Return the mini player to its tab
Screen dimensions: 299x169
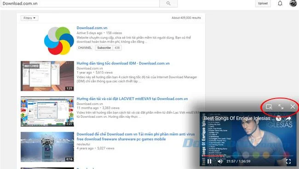coord(269,107)
